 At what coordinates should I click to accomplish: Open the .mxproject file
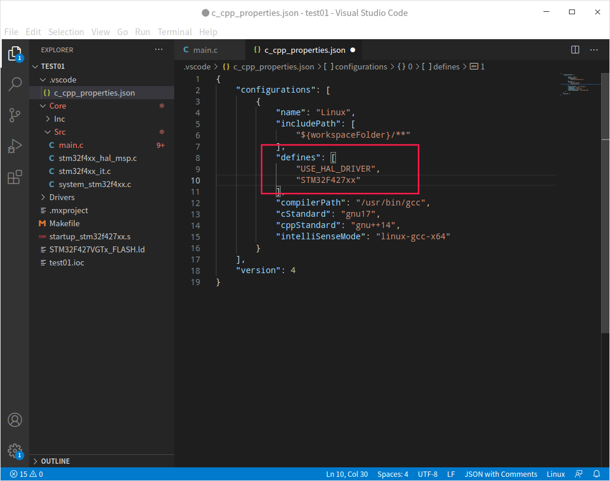[x=102, y=210]
